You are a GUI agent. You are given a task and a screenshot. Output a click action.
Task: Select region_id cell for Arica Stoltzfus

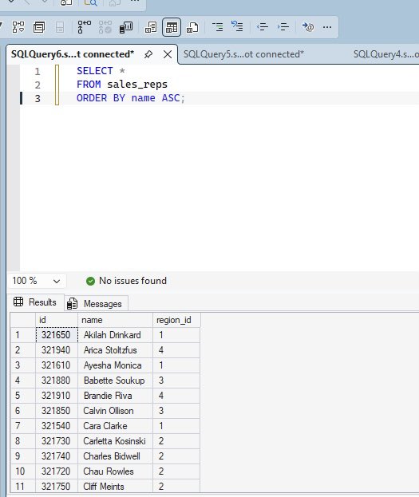coord(176,350)
